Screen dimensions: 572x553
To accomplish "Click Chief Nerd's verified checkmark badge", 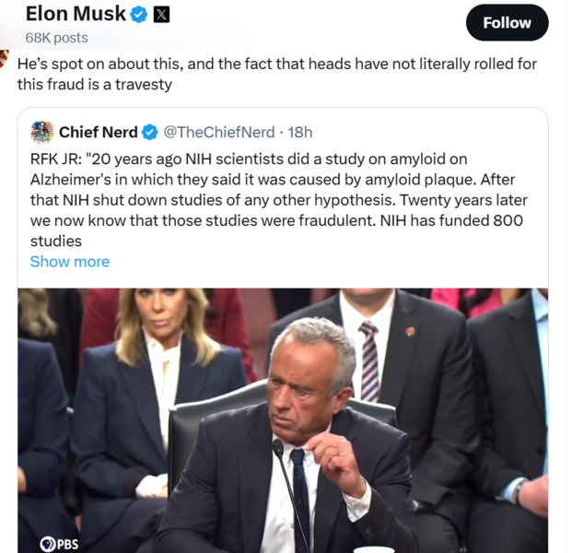I will pos(152,132).
